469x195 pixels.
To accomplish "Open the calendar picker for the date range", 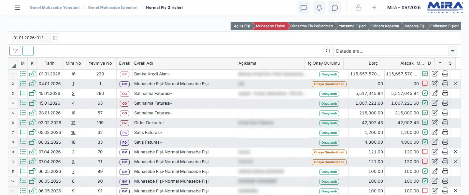I will click(55, 38).
